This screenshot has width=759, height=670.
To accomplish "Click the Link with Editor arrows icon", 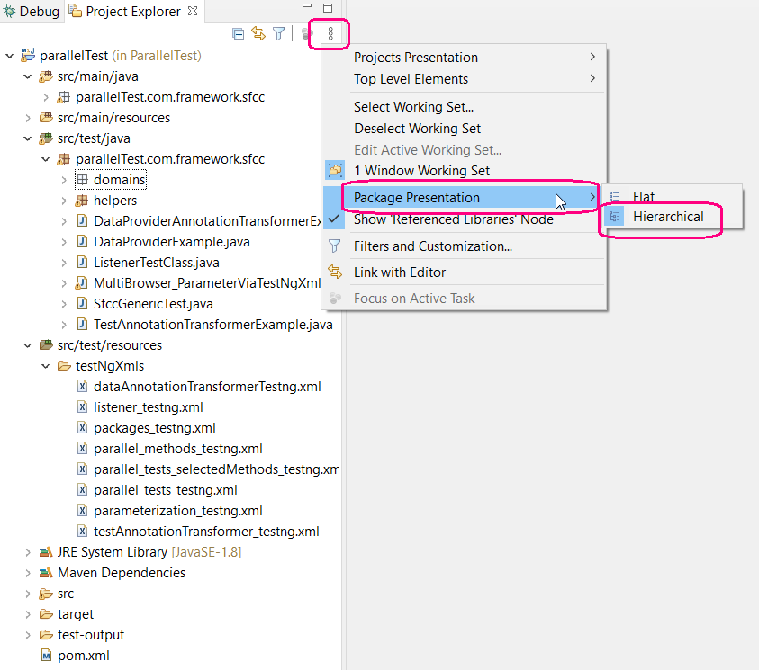I will point(257,32).
